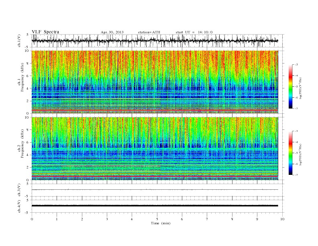Image resolution: width=318 pixels, height=246 pixels.
Task: Select the date text "Apr. 30, 2013"
Action: coord(112,32)
